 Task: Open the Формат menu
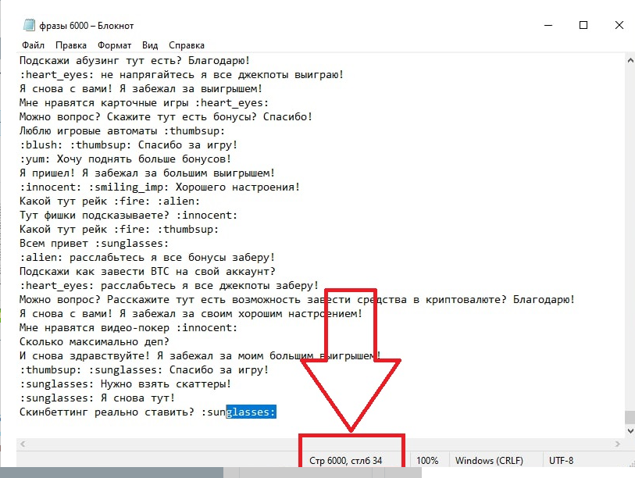(x=114, y=45)
